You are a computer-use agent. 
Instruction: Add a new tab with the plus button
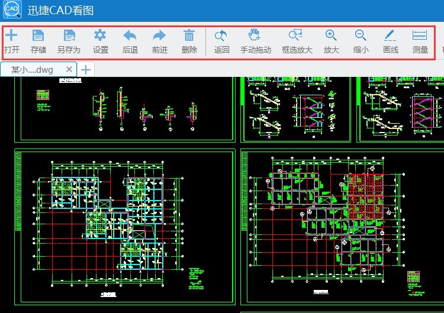(86, 70)
